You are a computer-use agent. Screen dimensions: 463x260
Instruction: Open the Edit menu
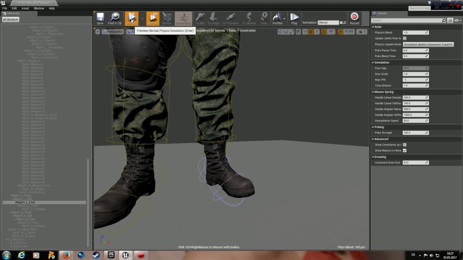tap(14, 8)
